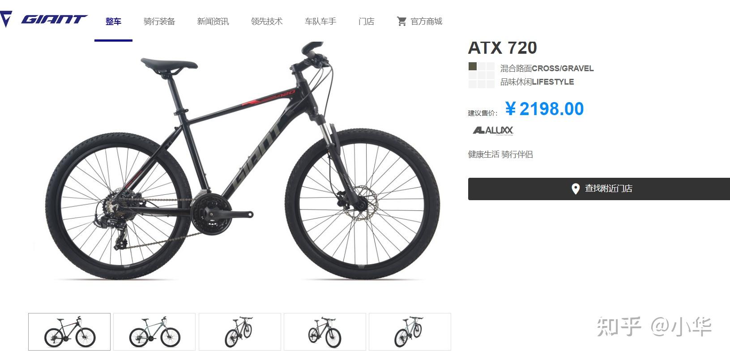The height and width of the screenshot is (356, 730).
Task: Open the 领先技术 menu item
Action: click(266, 21)
